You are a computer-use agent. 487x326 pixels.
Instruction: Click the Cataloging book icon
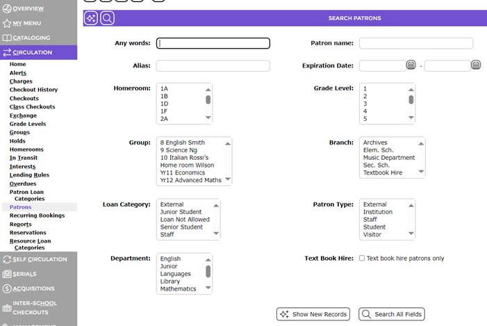(7, 38)
